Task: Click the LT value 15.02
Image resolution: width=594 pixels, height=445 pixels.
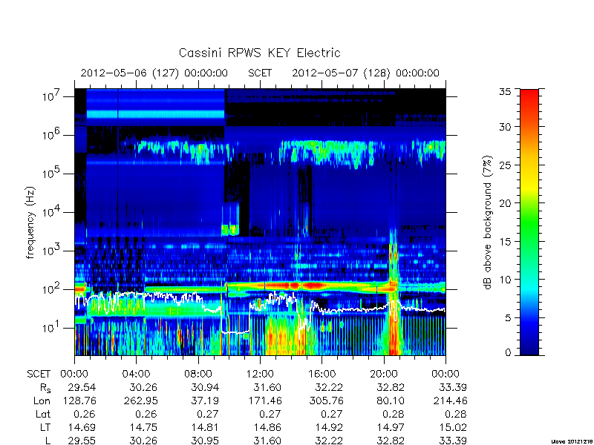Action: pos(452,428)
